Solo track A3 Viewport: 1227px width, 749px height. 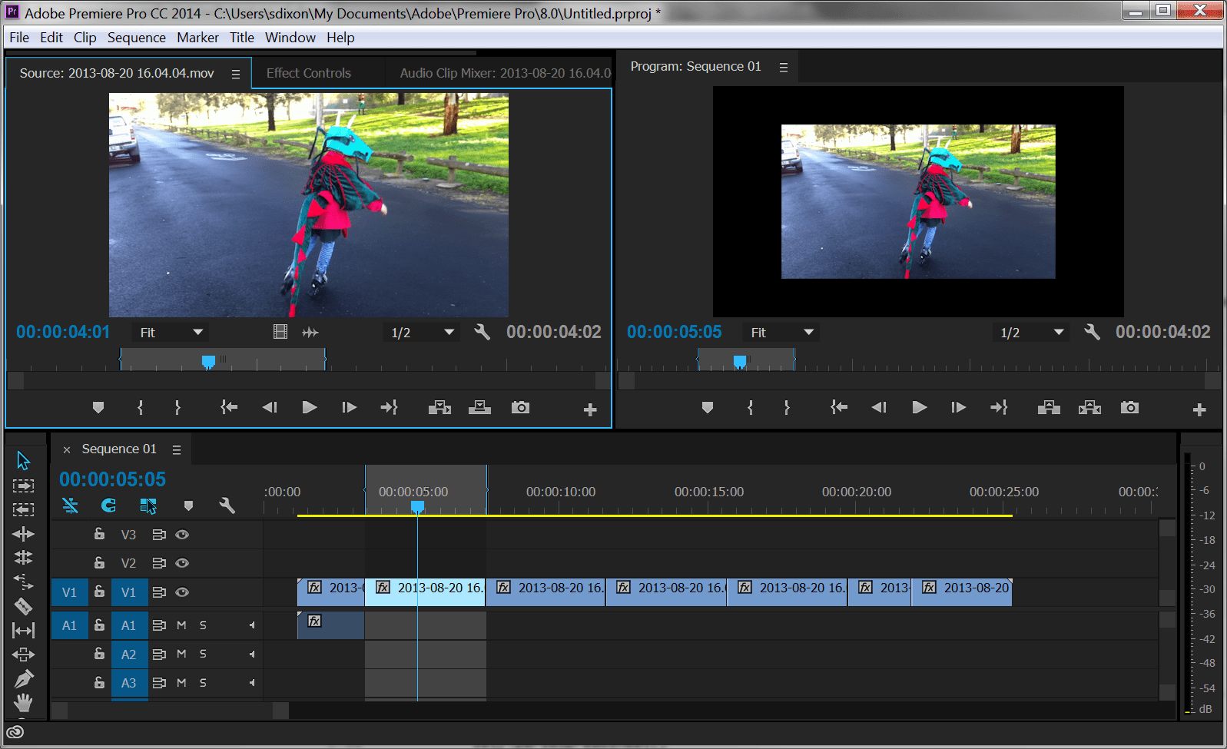click(x=203, y=683)
